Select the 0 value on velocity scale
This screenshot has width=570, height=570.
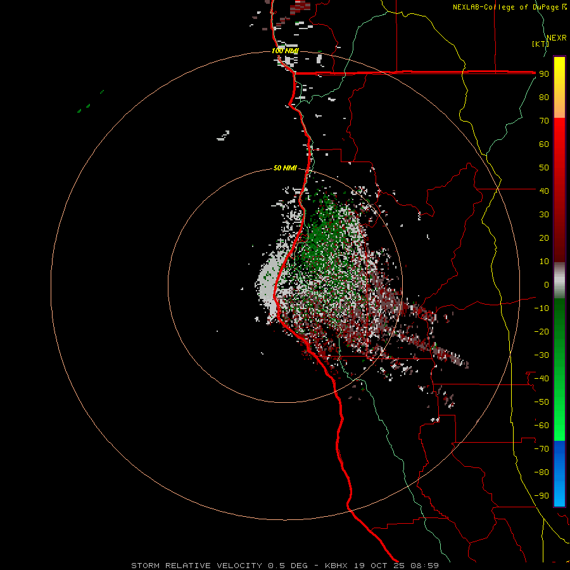click(547, 284)
